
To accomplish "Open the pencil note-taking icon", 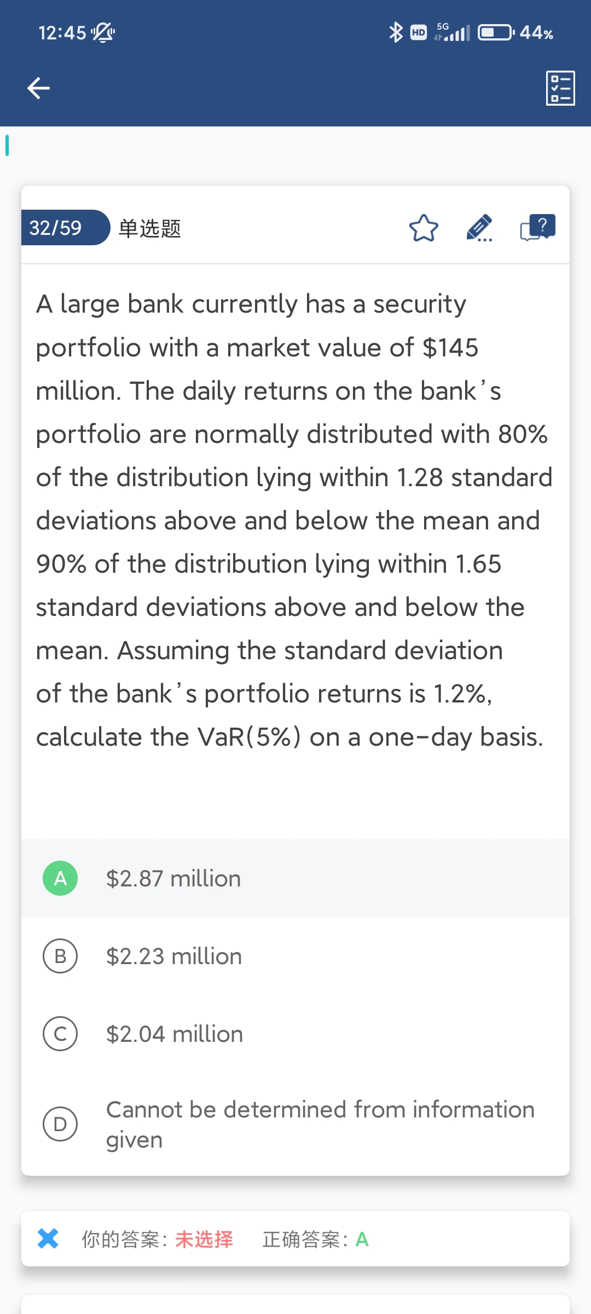I will [479, 228].
